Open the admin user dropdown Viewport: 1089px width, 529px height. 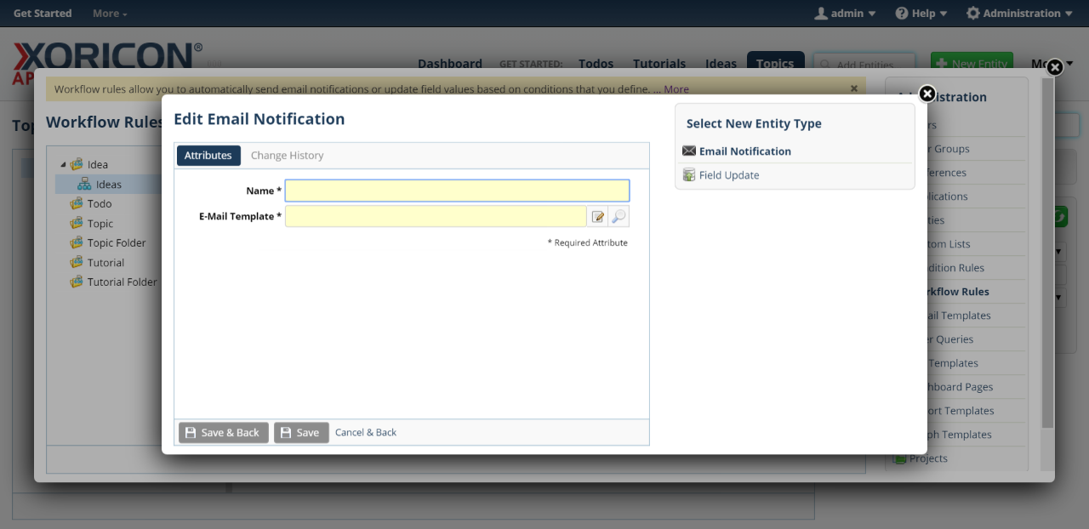tap(845, 14)
